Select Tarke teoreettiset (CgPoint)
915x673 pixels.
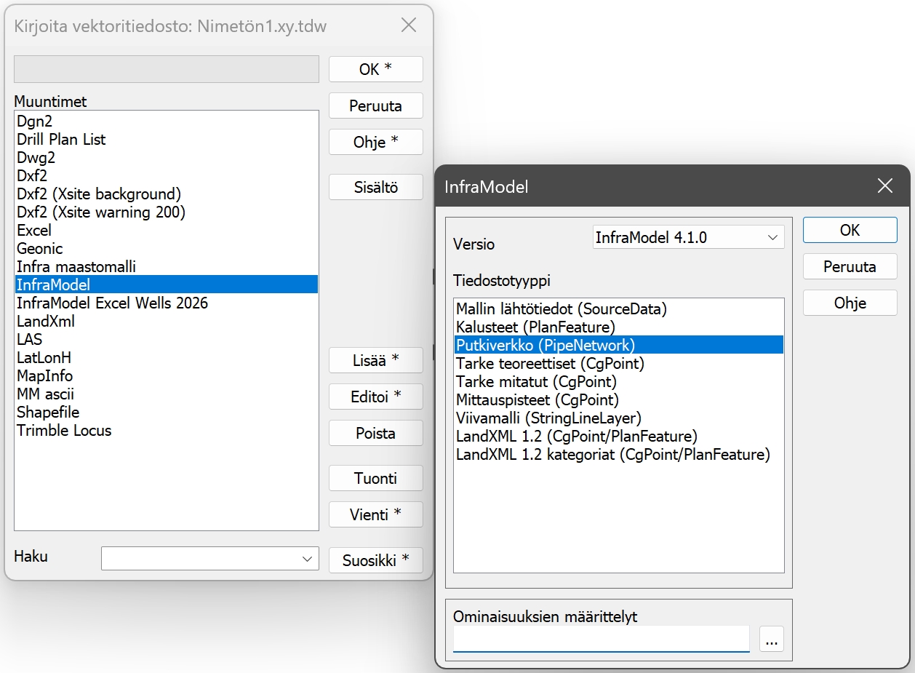(x=619, y=363)
